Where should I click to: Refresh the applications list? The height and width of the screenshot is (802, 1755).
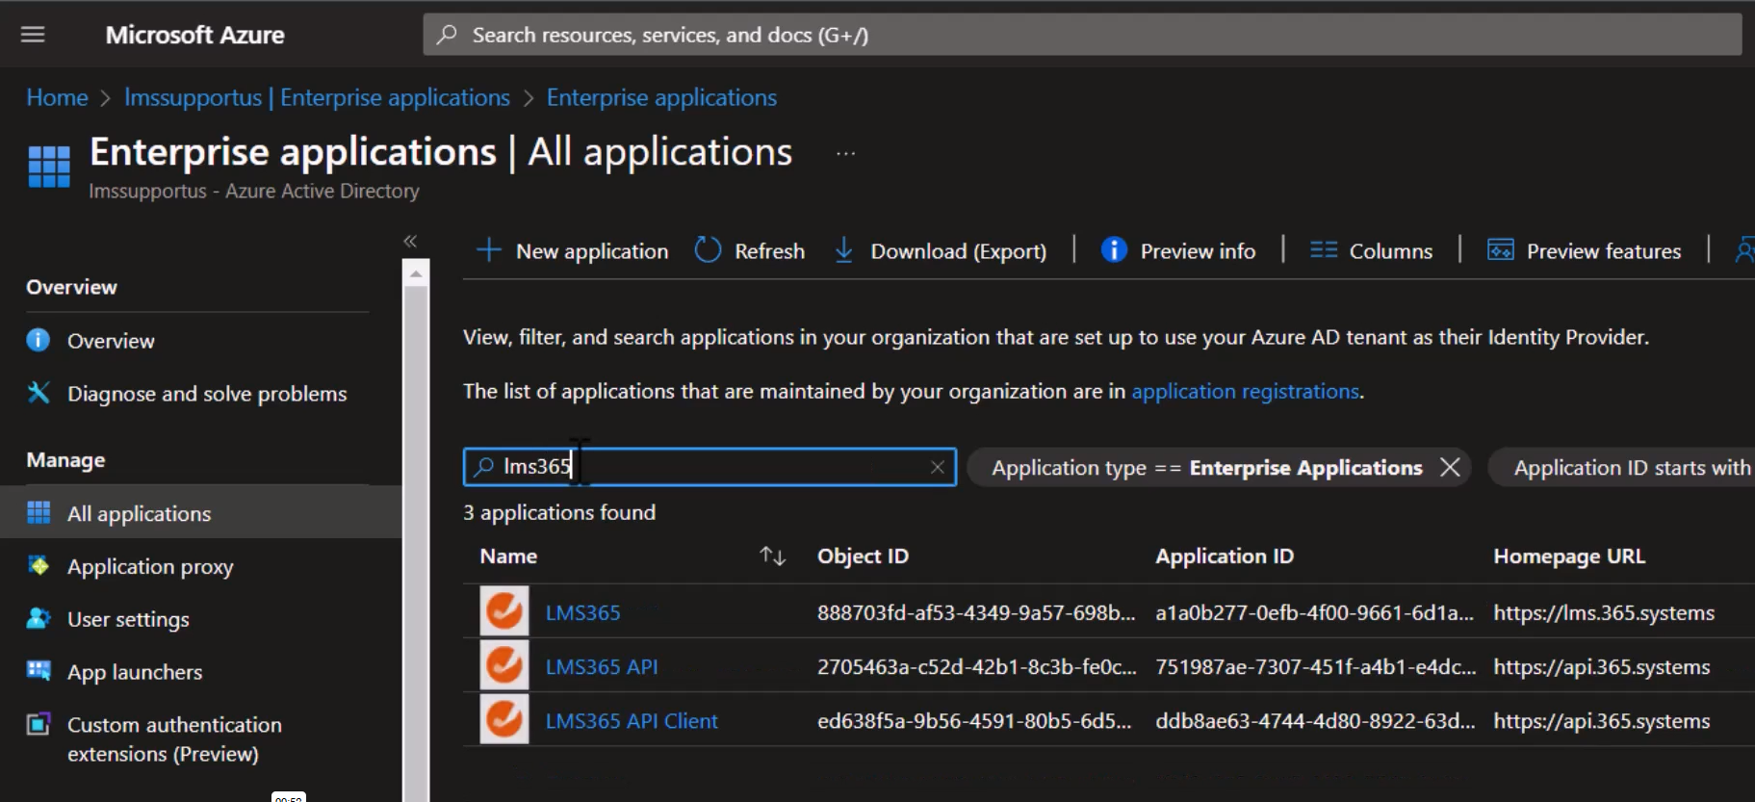750,250
